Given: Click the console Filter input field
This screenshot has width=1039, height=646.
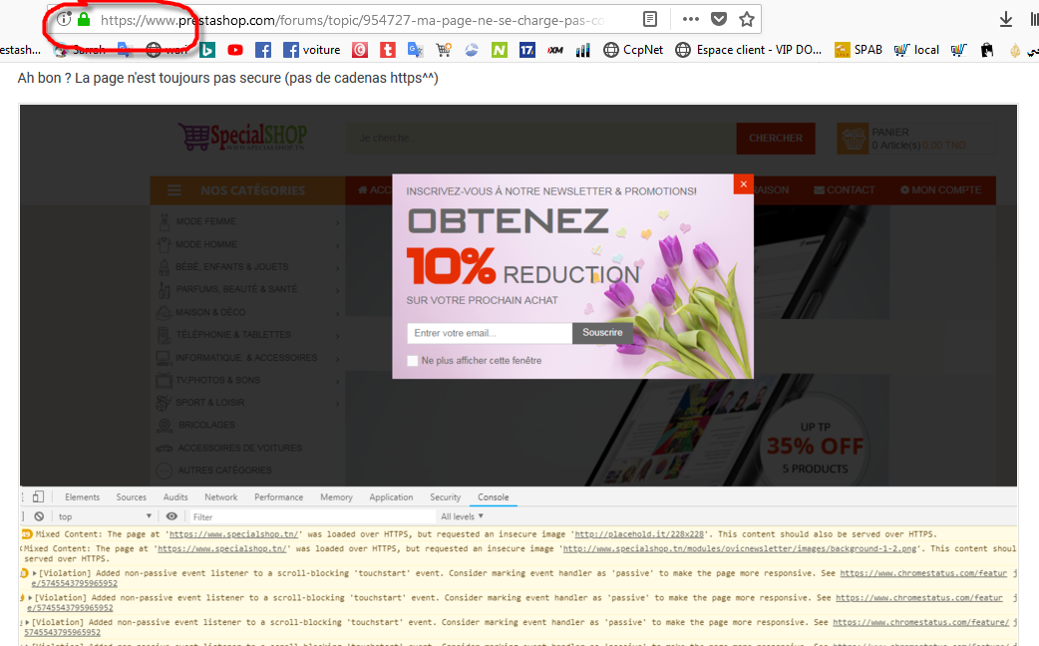Looking at the screenshot, I should click(311, 516).
